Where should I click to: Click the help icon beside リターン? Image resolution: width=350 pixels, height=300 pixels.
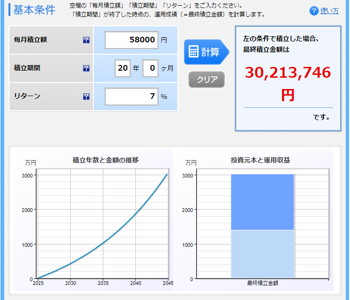pyautogui.click(x=86, y=97)
